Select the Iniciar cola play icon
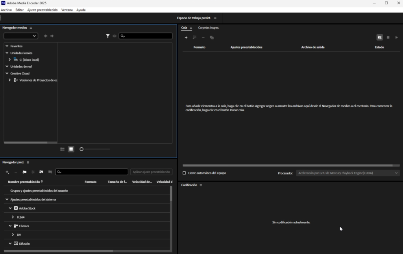 pyautogui.click(x=397, y=37)
